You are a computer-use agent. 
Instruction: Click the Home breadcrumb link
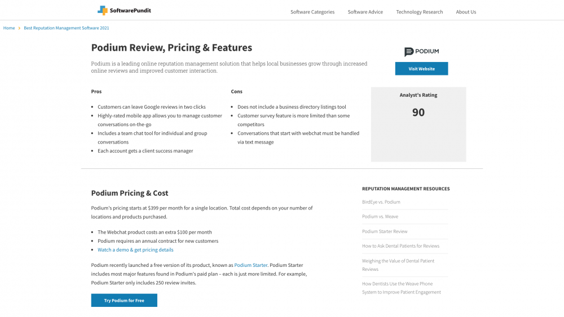click(9, 28)
